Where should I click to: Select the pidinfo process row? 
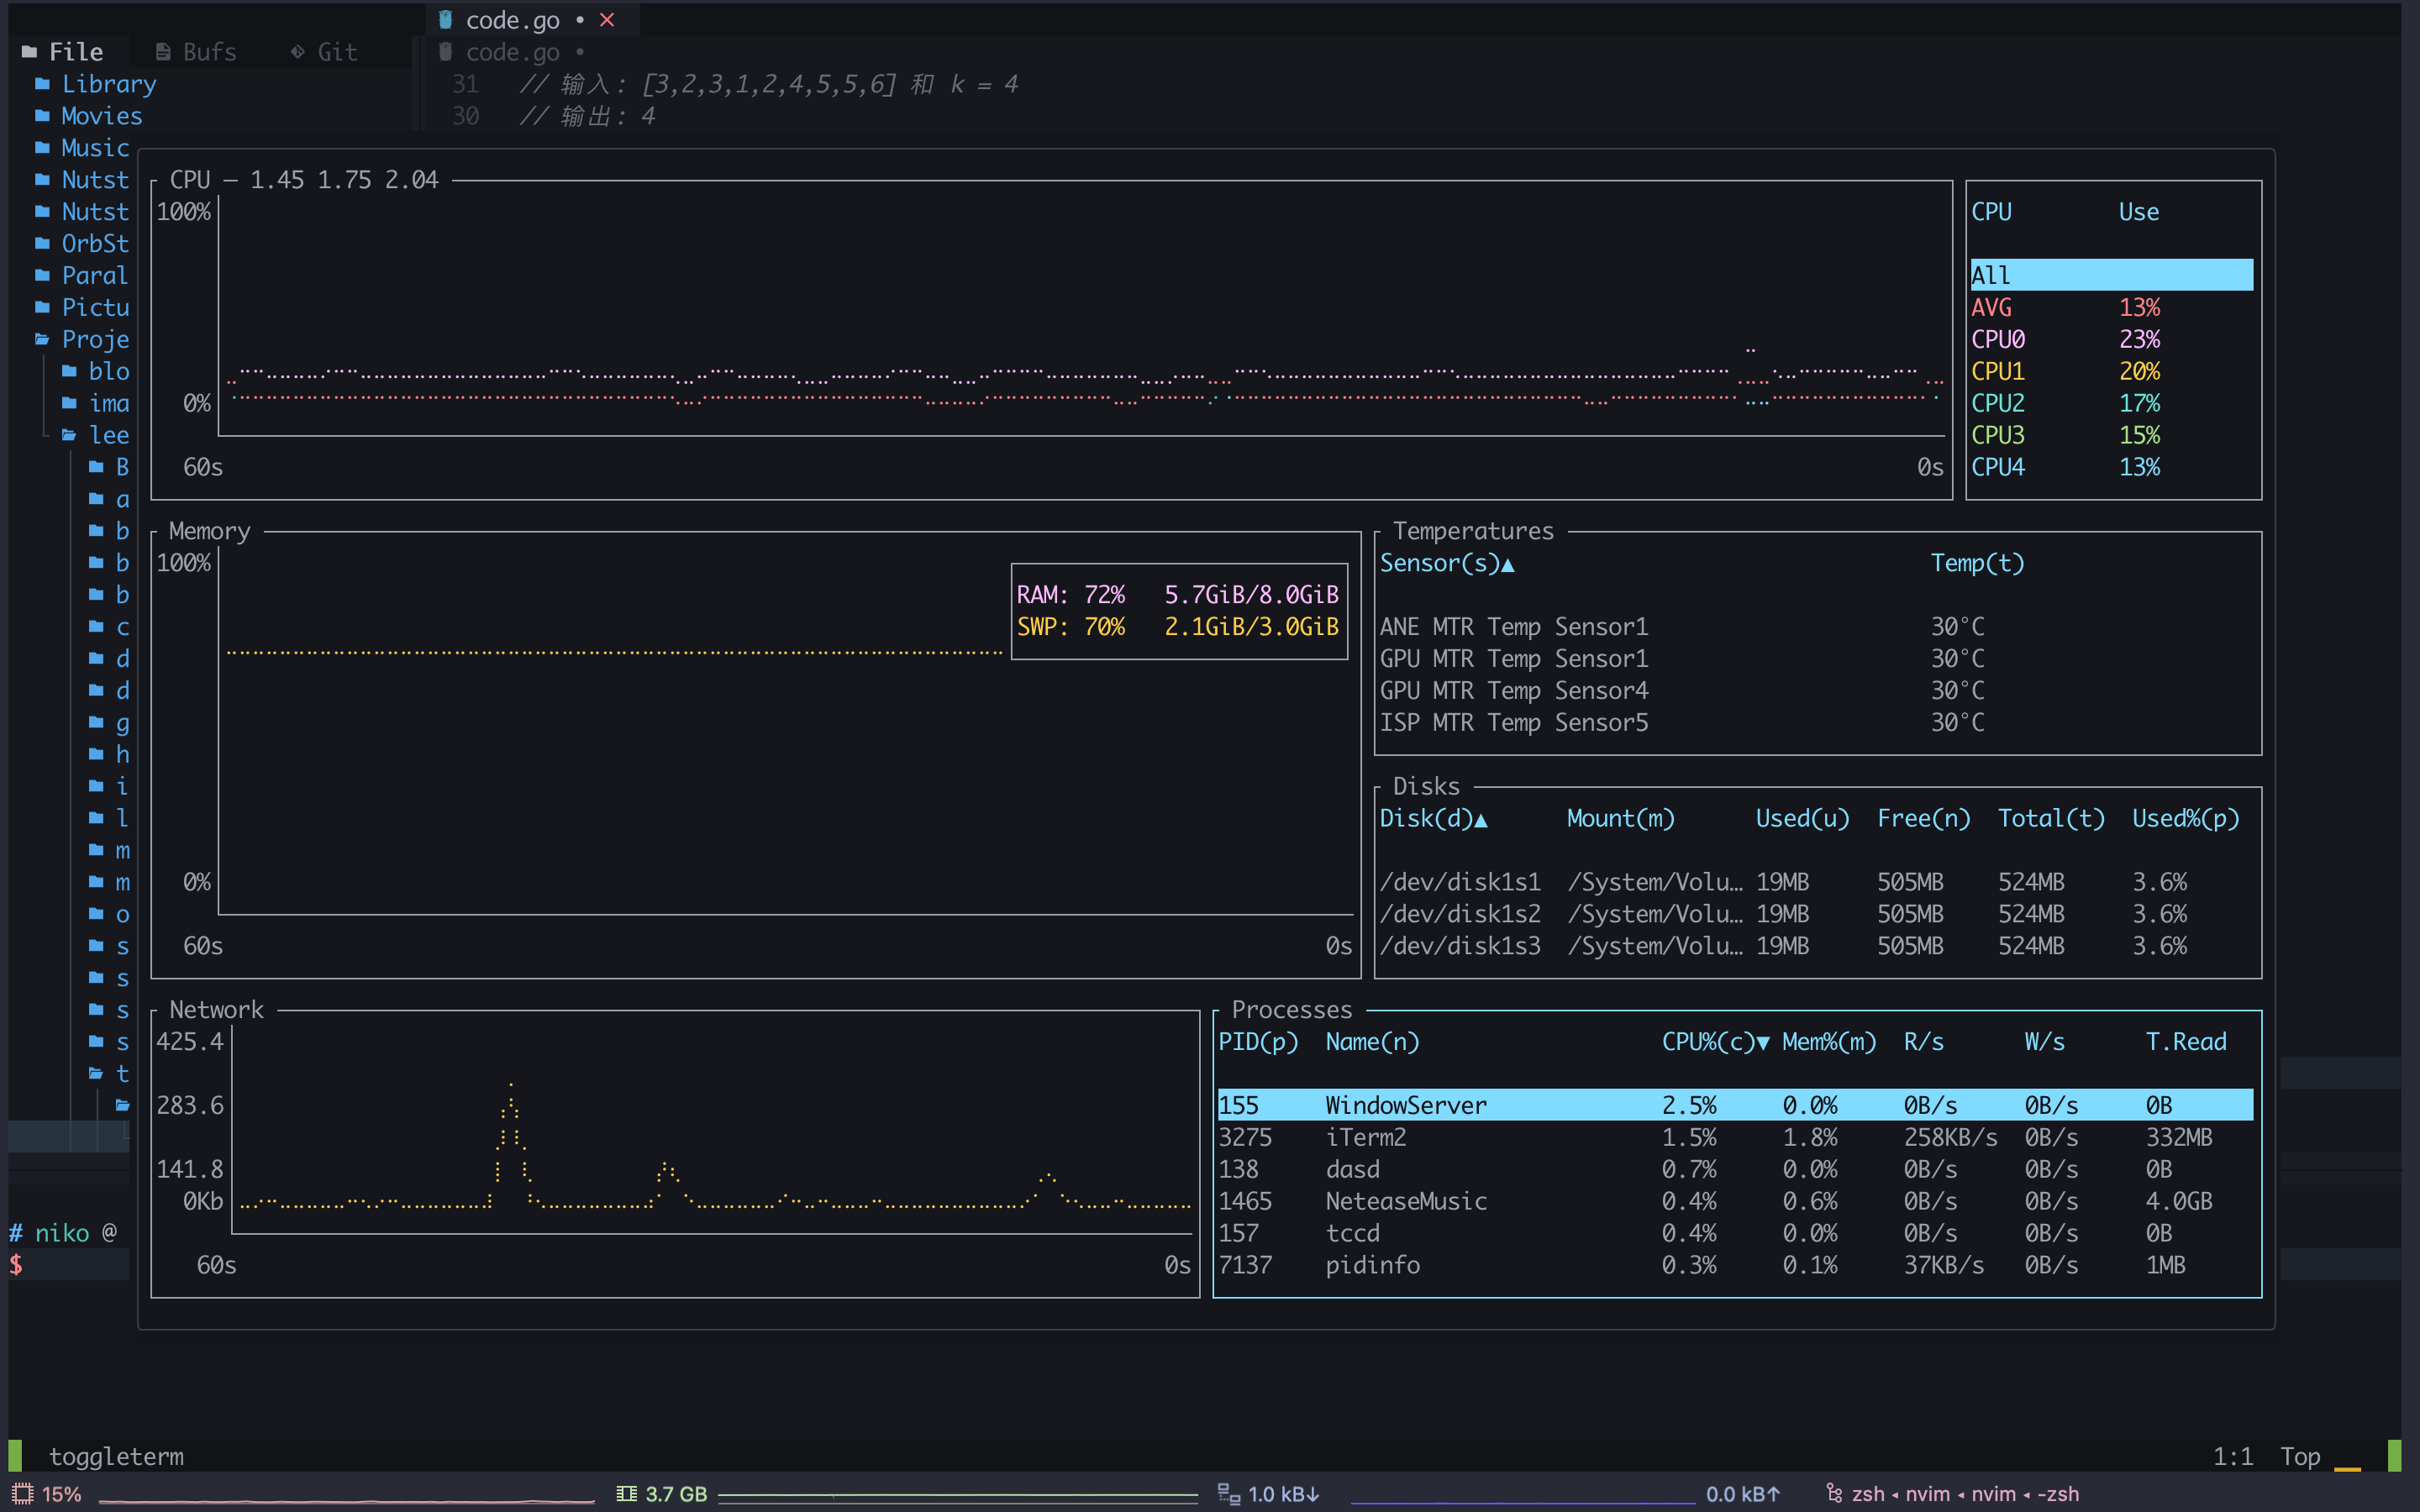(x=1735, y=1266)
